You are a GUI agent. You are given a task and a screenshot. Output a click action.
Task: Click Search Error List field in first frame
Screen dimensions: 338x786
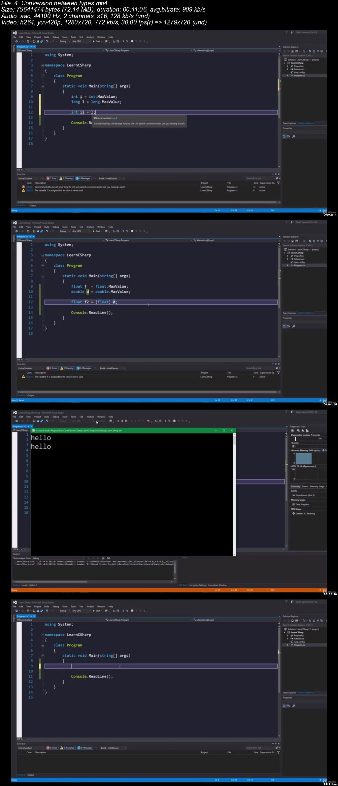[260, 178]
